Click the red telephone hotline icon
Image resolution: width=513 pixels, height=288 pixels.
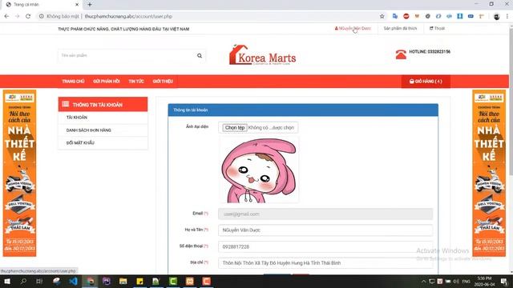click(x=401, y=54)
